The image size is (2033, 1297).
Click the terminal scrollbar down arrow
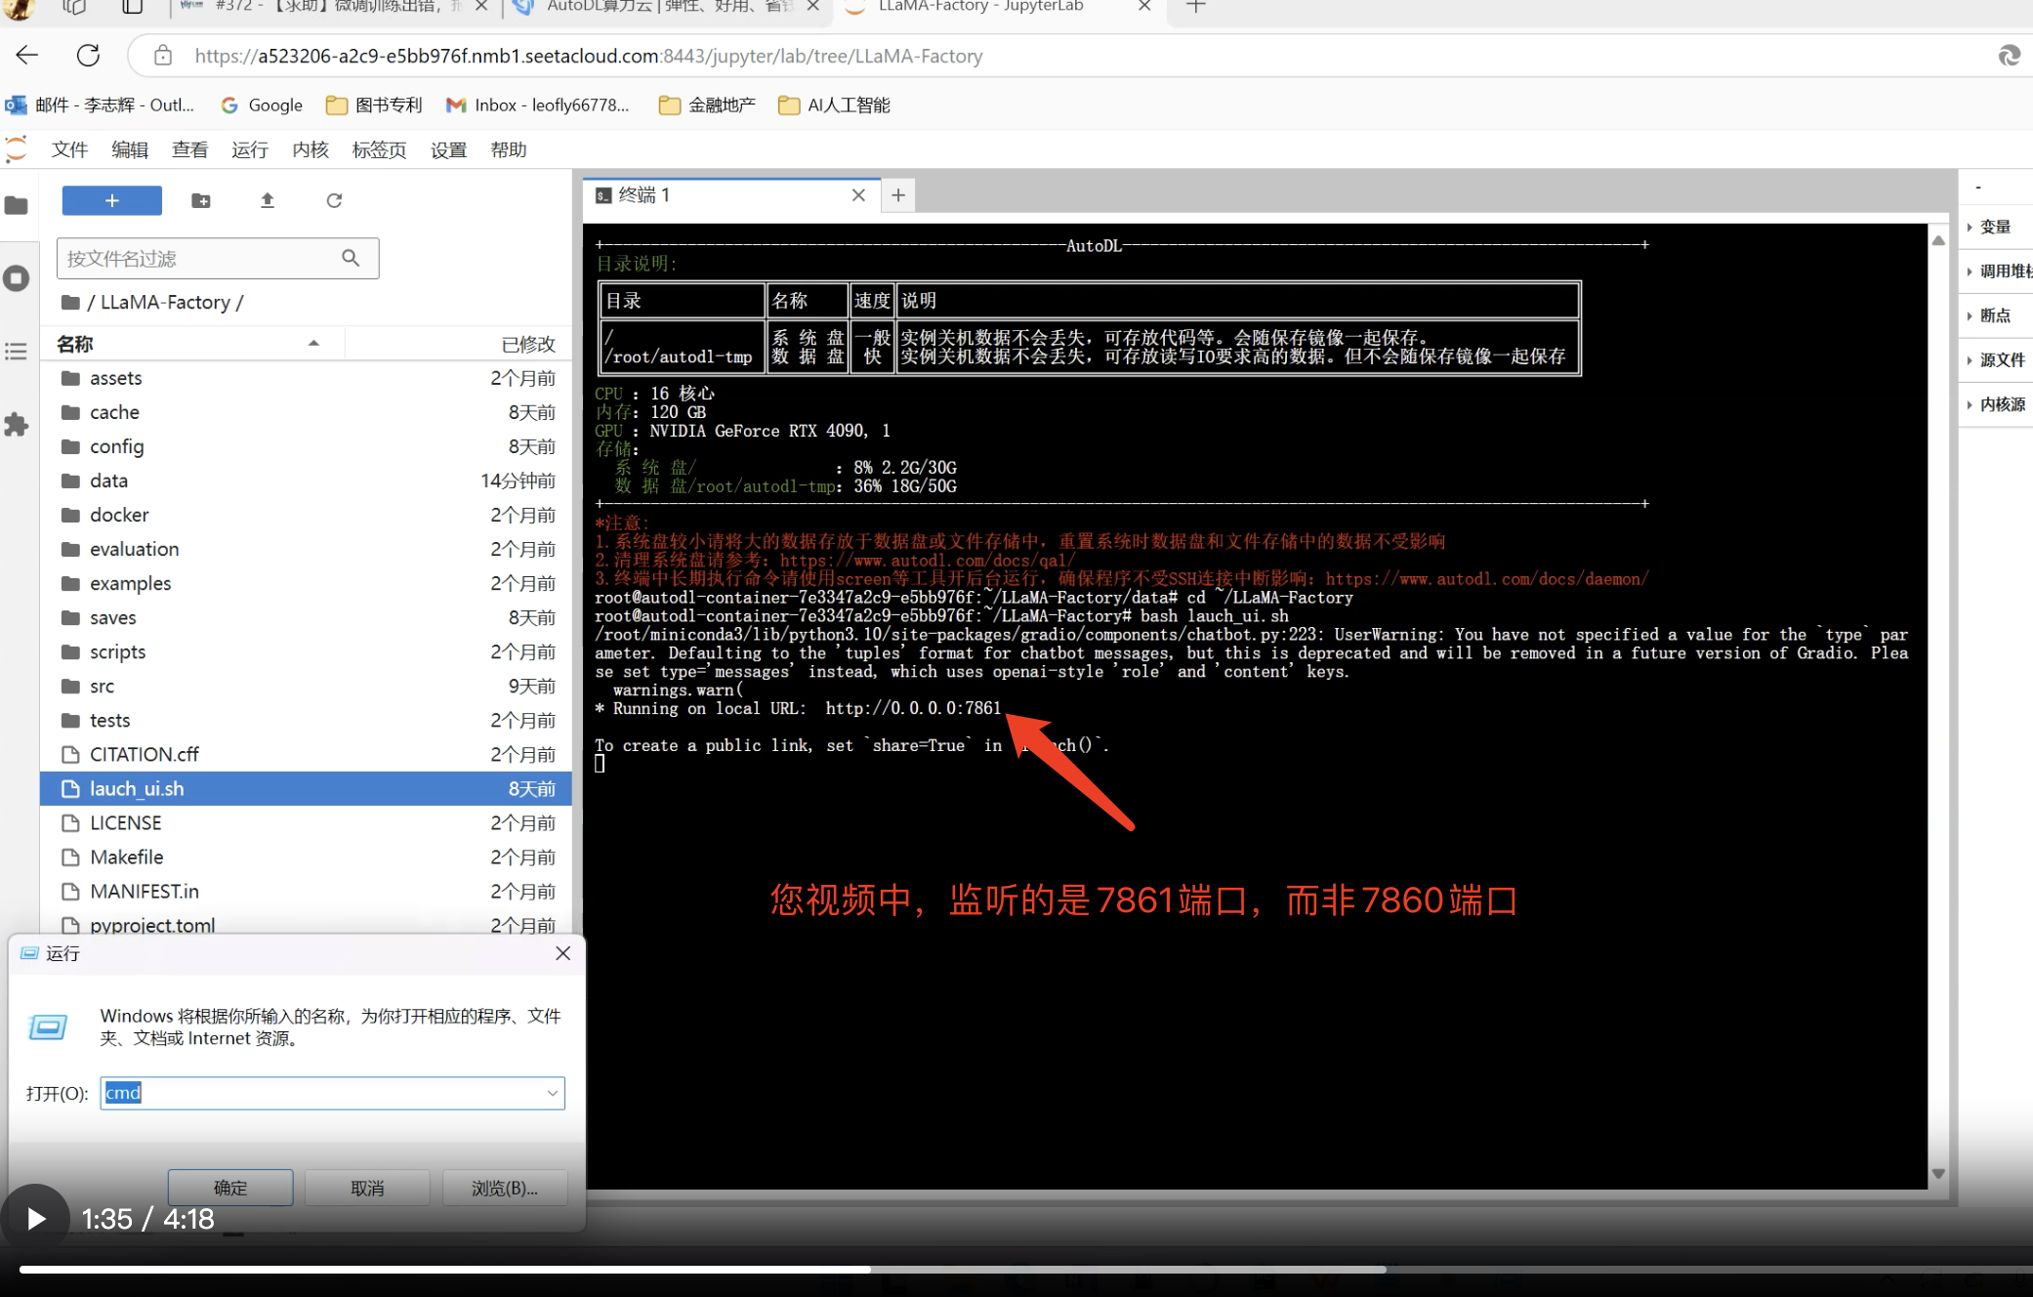click(x=1939, y=1174)
